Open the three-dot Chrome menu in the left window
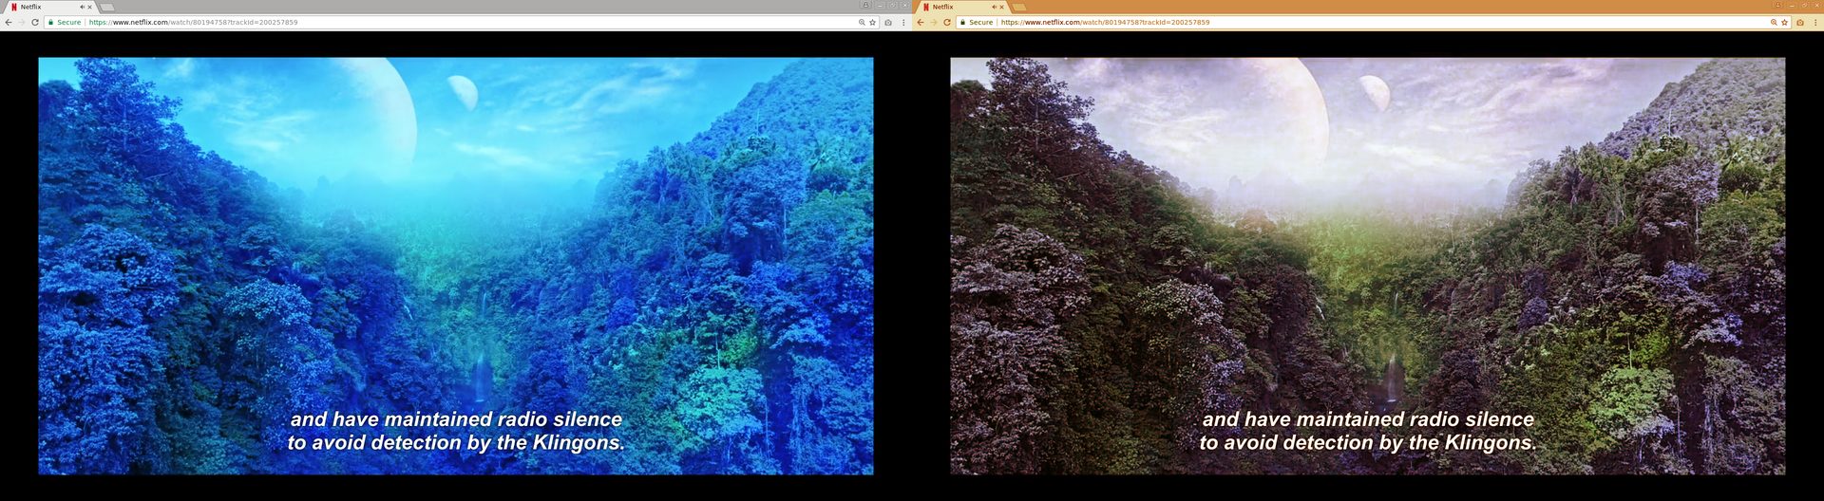This screenshot has height=501, width=1824. [903, 22]
